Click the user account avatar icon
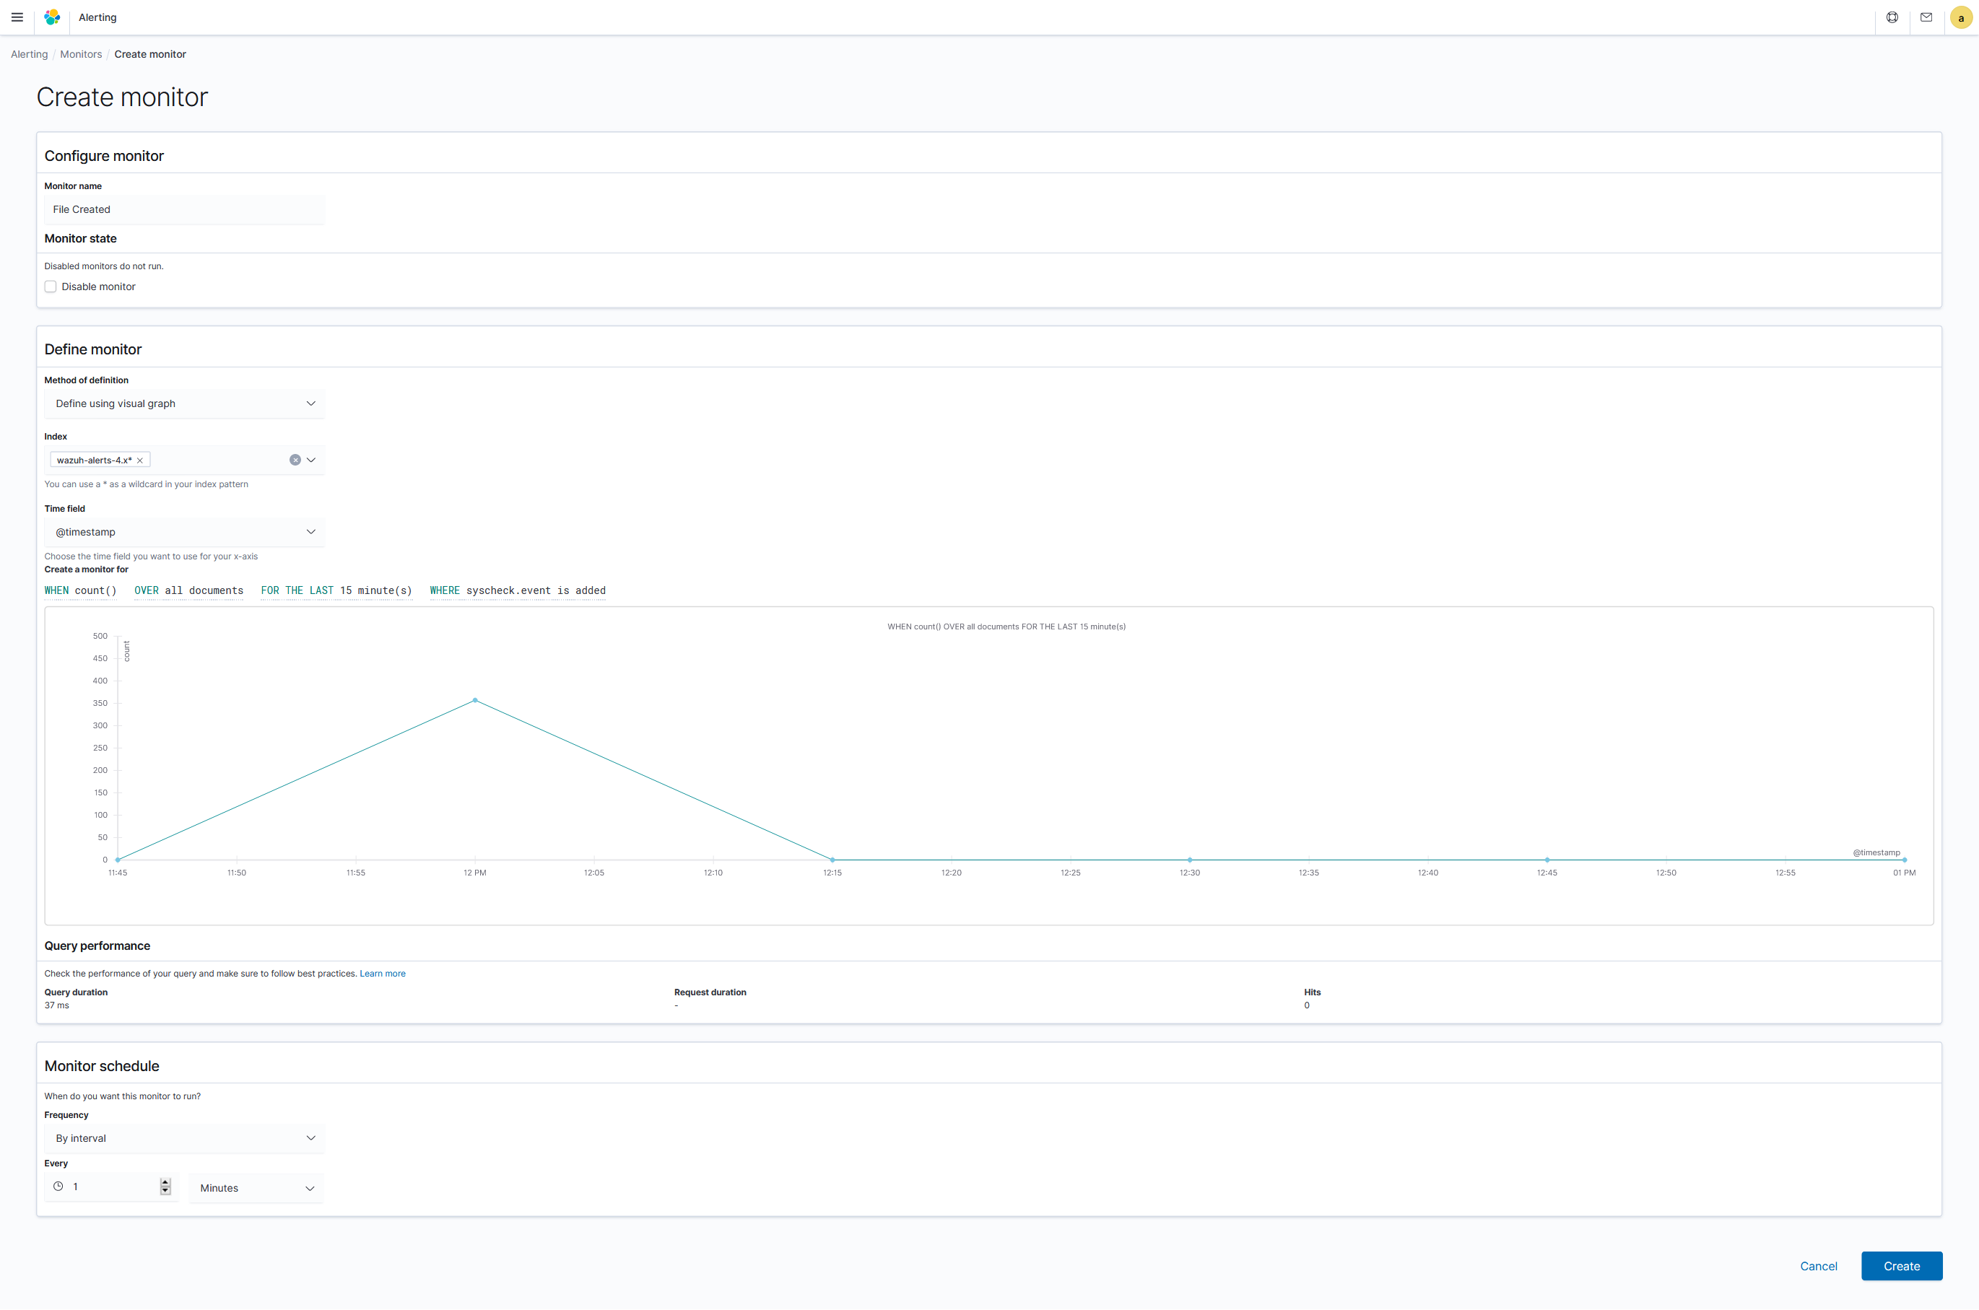 pos(1960,17)
